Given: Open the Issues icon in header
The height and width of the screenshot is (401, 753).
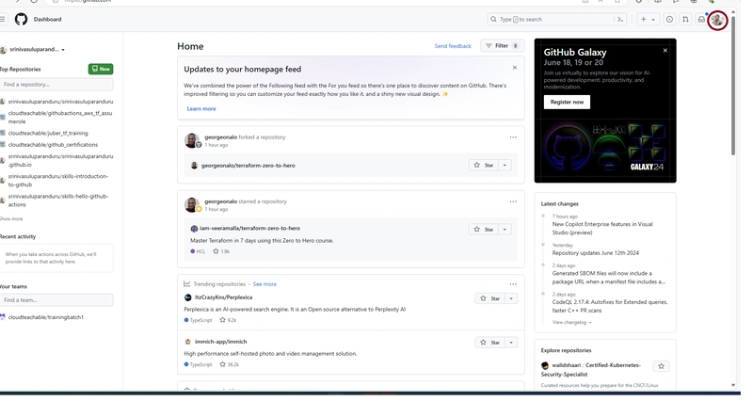Looking at the screenshot, I should coord(669,19).
